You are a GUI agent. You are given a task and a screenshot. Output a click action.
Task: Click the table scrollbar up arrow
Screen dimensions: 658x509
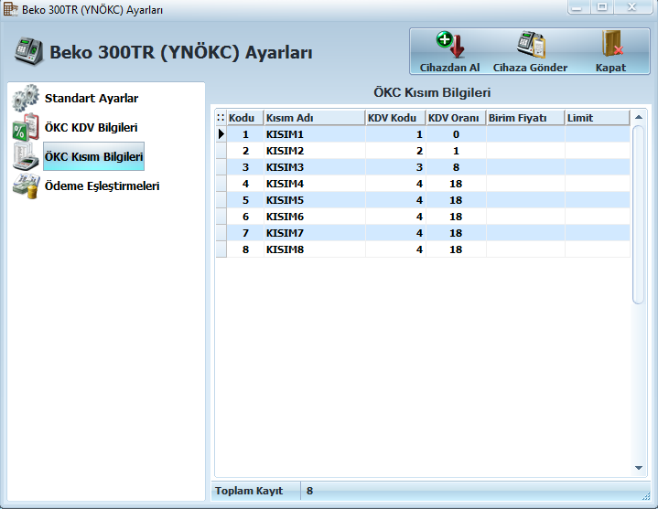coord(639,119)
